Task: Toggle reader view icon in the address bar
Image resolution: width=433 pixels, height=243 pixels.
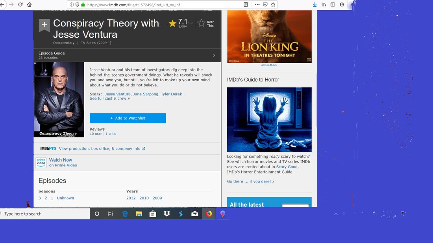Action: pyautogui.click(x=246, y=5)
